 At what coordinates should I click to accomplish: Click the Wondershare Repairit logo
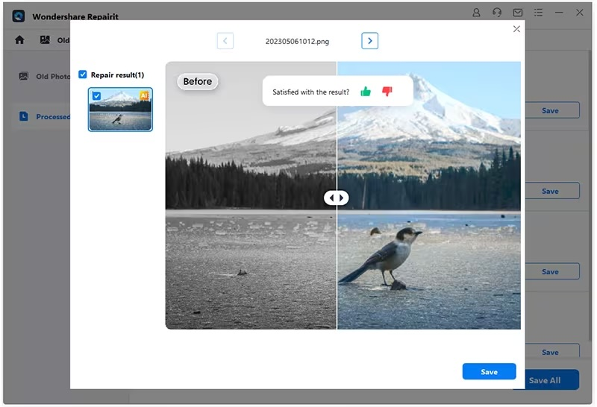[19, 16]
